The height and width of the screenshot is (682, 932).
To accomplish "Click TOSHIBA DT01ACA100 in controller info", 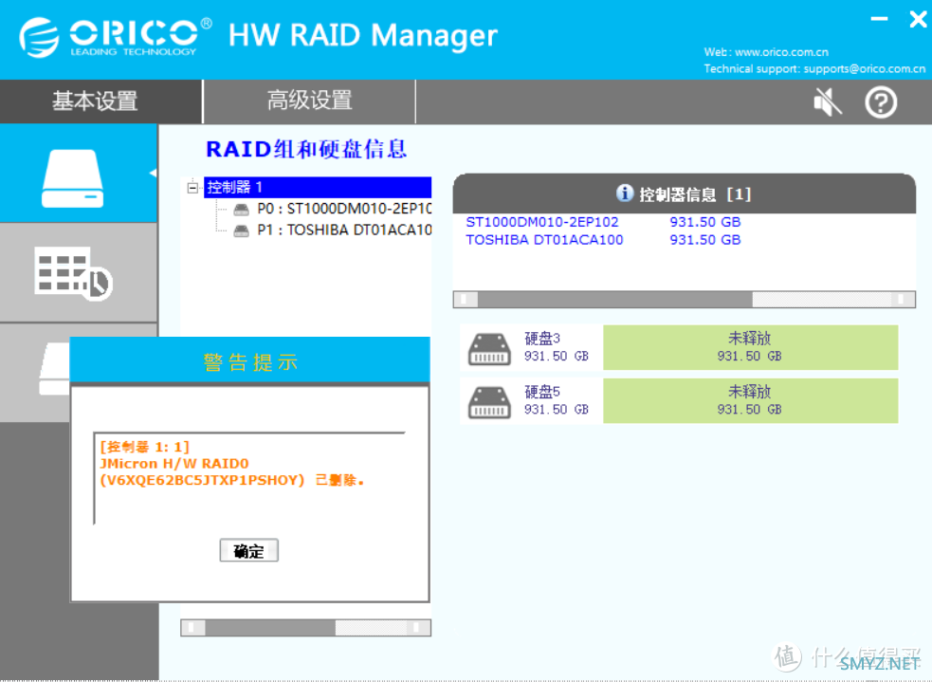I will (x=544, y=240).
